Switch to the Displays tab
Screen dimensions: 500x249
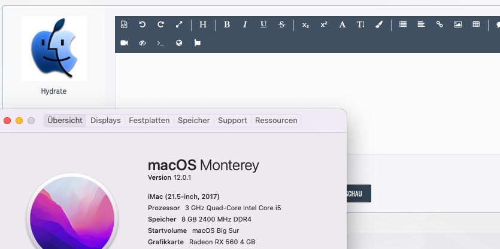point(105,120)
